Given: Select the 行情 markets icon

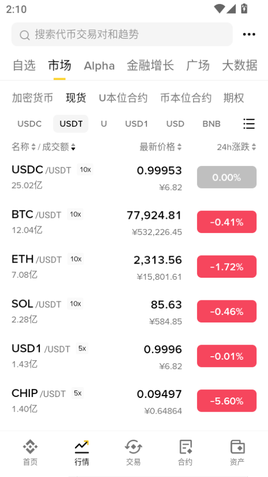Looking at the screenshot, I should point(82,447).
